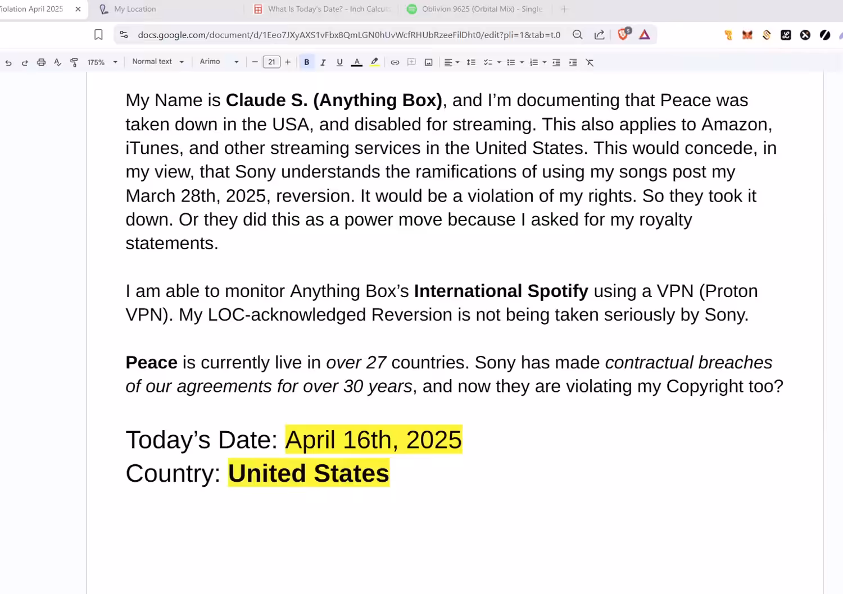Image resolution: width=843 pixels, height=594 pixels.
Task: Open line and paragraph spacing options
Action: [x=471, y=62]
